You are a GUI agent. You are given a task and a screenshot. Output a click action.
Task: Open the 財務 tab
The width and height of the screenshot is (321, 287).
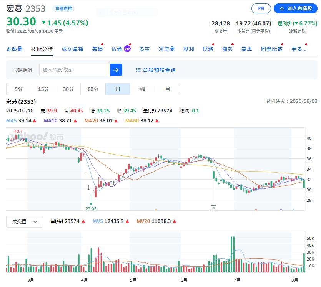(208, 49)
